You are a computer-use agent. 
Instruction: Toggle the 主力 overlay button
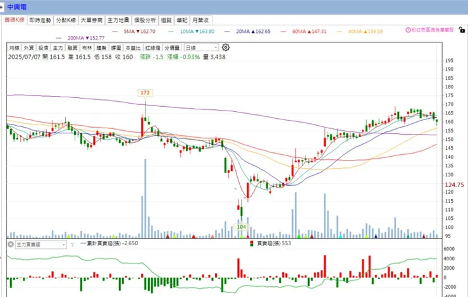[x=58, y=48]
